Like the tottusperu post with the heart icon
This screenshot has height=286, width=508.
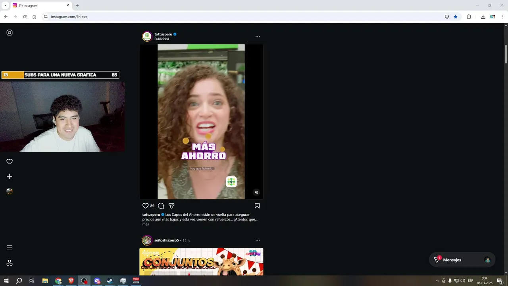coord(145,206)
